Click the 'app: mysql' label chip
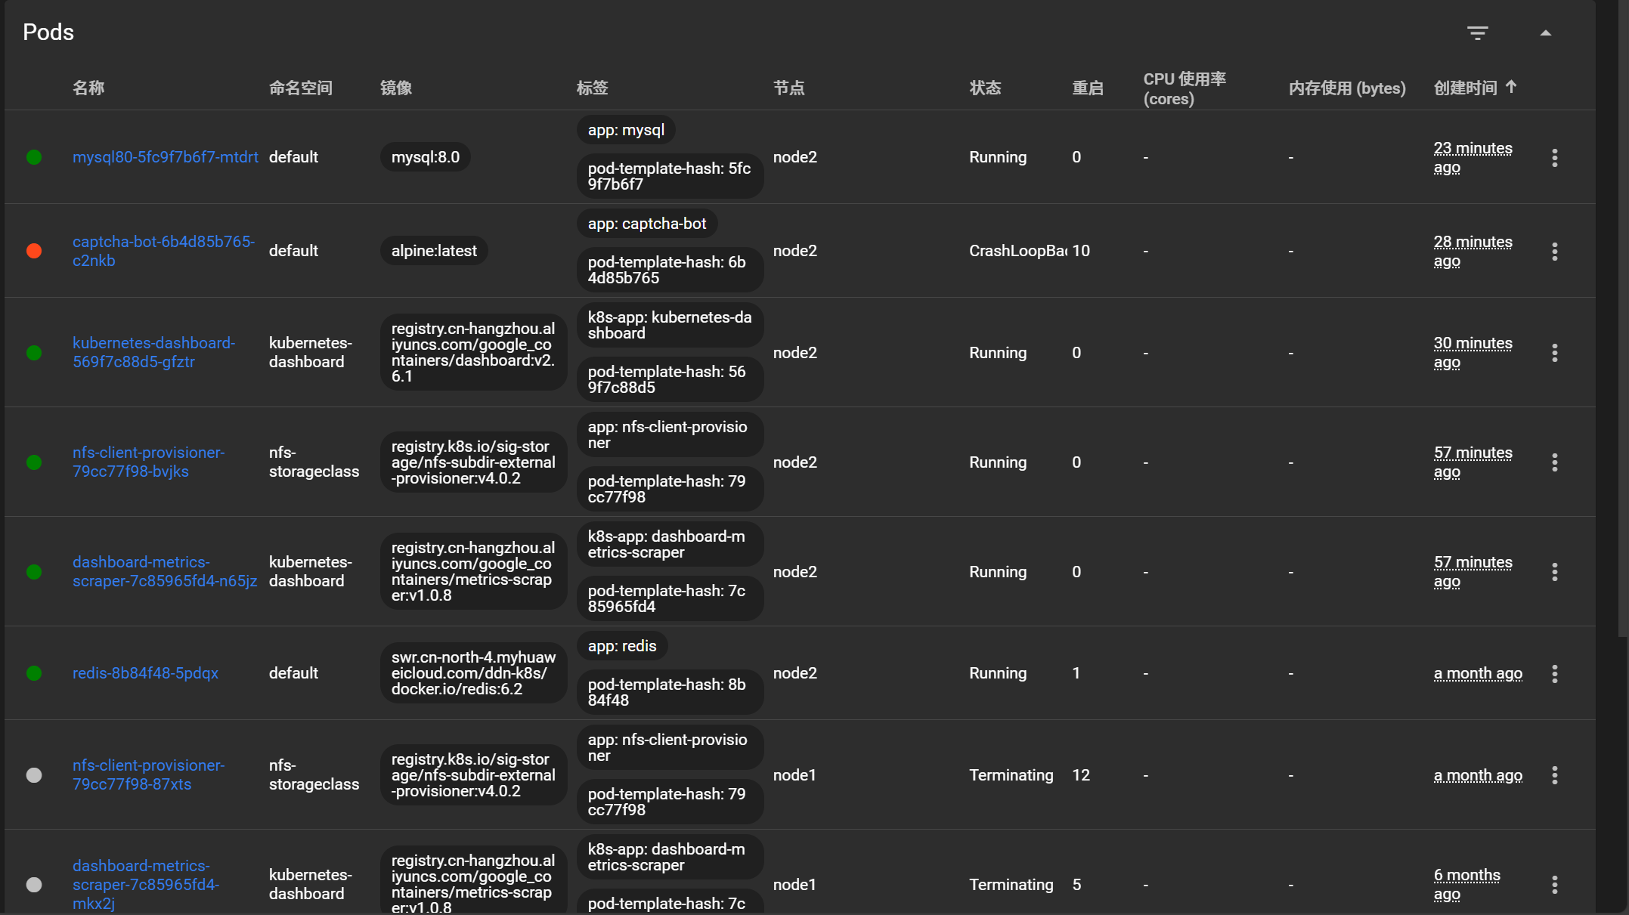 tap(626, 130)
